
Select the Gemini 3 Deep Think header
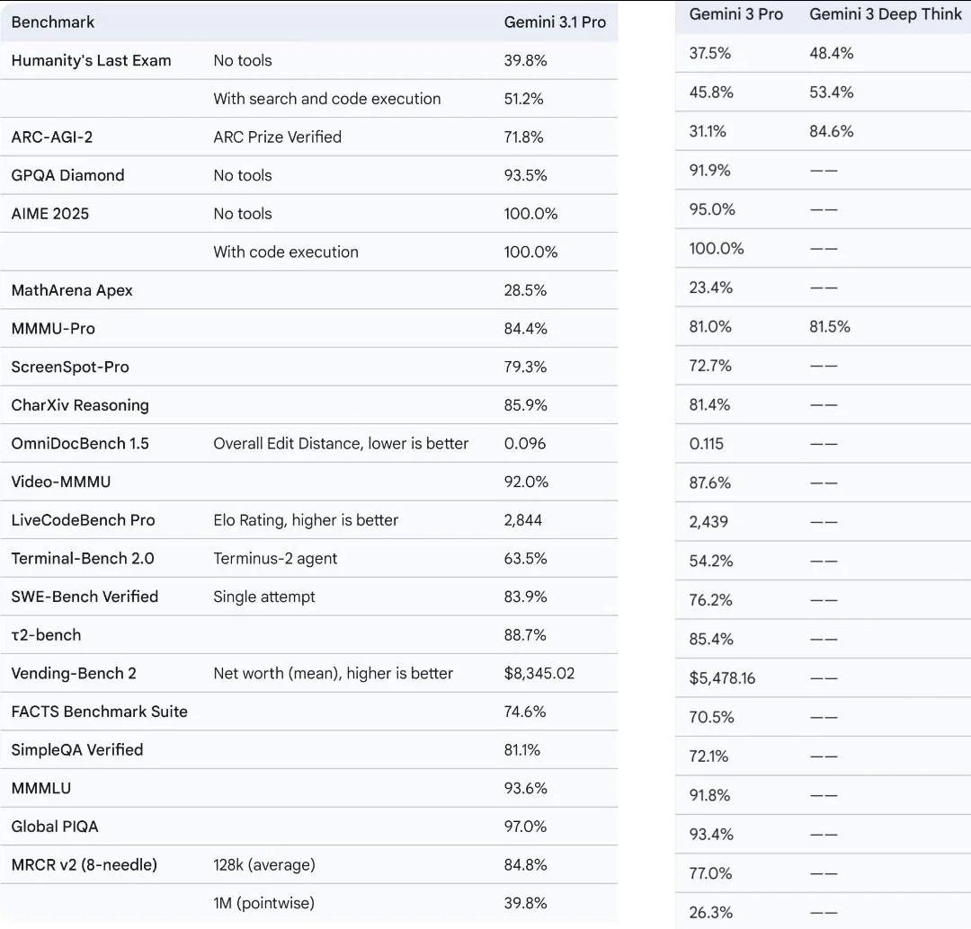pos(885,14)
